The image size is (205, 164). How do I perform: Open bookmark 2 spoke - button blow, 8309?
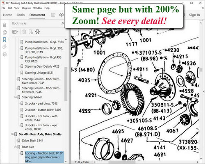[43, 110]
